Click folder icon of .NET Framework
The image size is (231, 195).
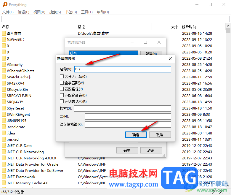tap(4, 177)
